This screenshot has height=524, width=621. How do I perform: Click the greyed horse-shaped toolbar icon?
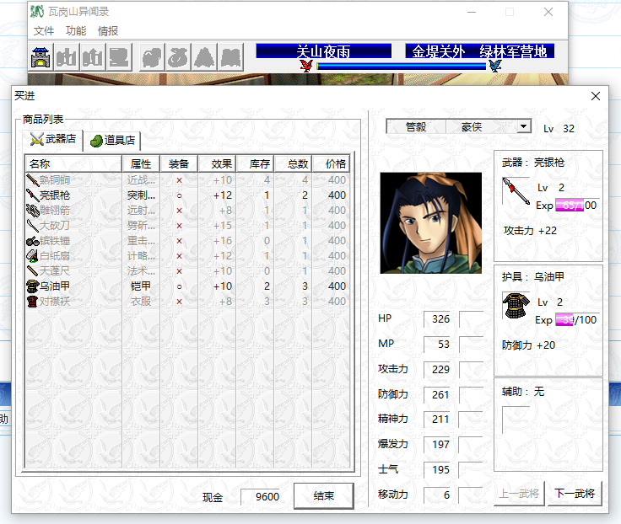152,57
